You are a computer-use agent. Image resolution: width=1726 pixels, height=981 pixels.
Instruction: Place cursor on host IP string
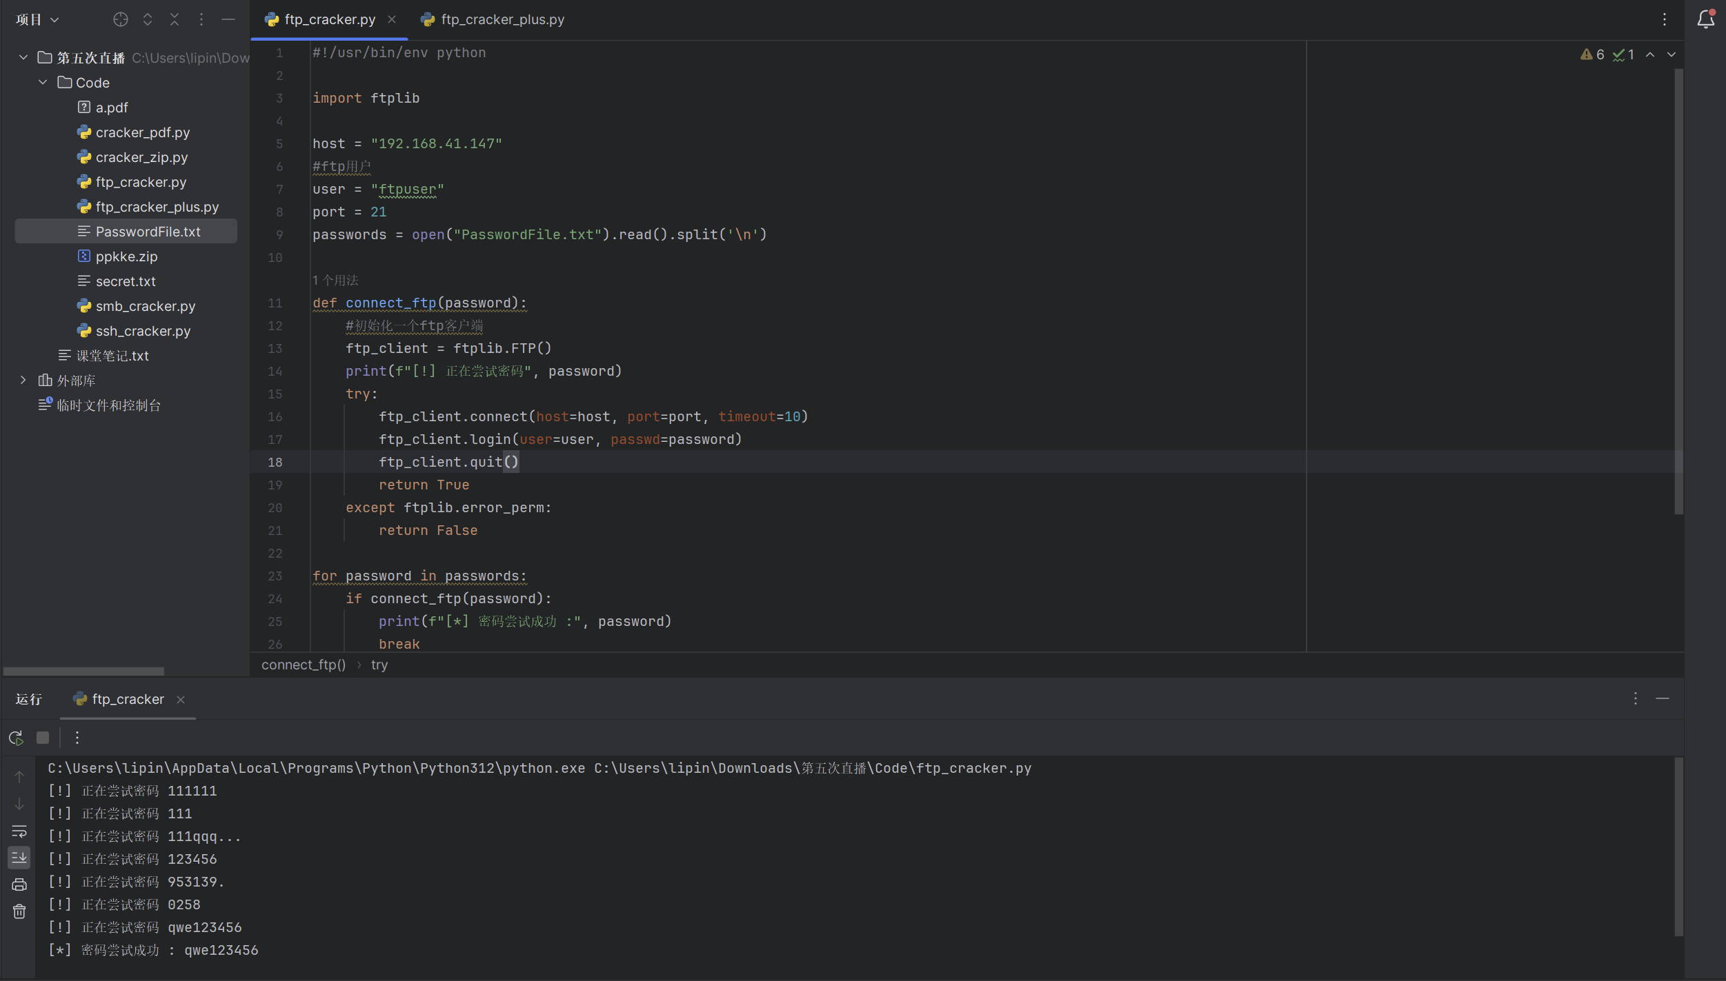point(436,143)
